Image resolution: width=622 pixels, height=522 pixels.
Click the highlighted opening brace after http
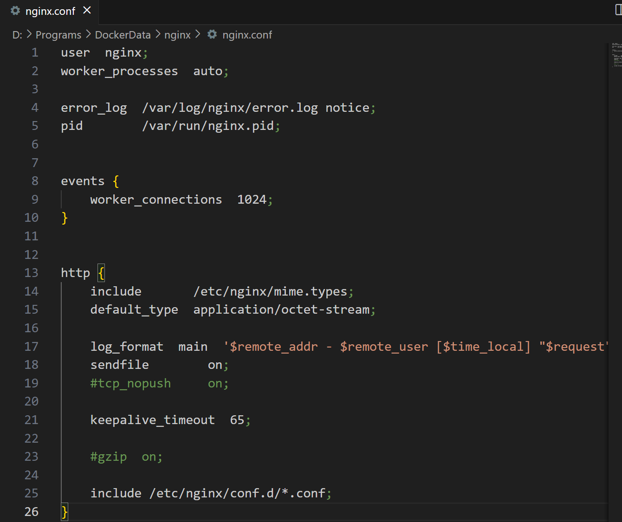click(101, 273)
